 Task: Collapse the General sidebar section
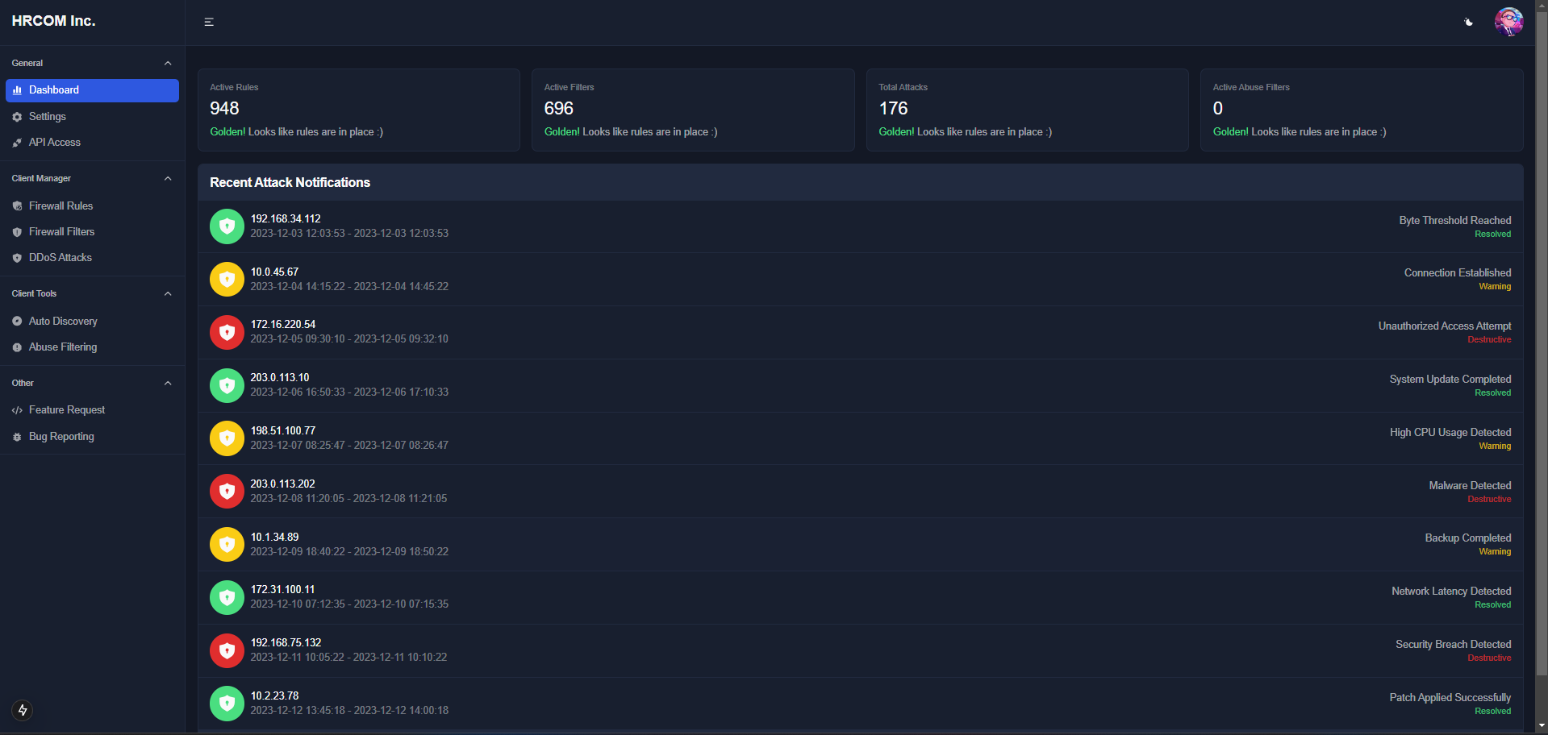click(x=168, y=63)
